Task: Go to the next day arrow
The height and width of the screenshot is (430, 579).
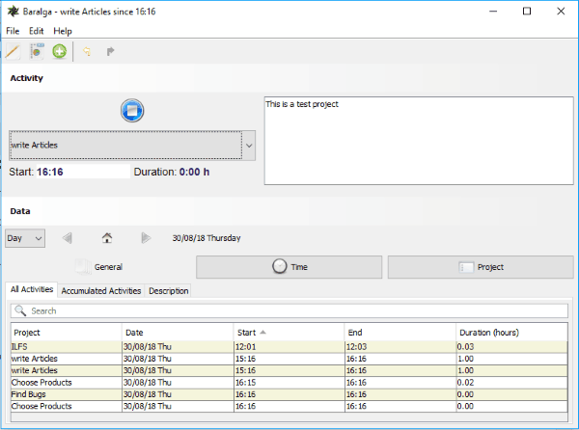Action: 146,238
